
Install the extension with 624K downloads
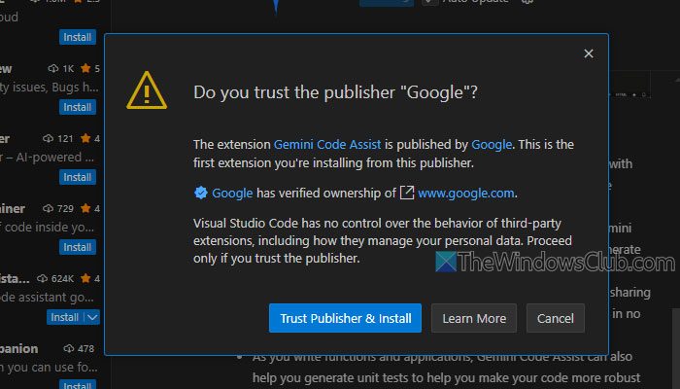click(65, 317)
